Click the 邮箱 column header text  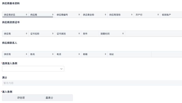[85, 54]
